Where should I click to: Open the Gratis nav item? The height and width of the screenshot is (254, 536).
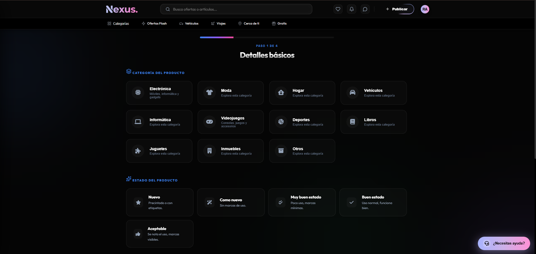coord(279,24)
